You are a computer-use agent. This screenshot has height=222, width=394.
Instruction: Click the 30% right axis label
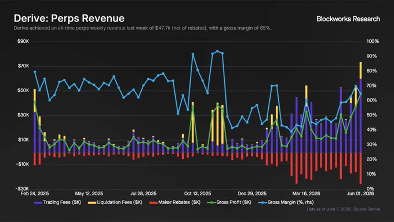(372, 144)
